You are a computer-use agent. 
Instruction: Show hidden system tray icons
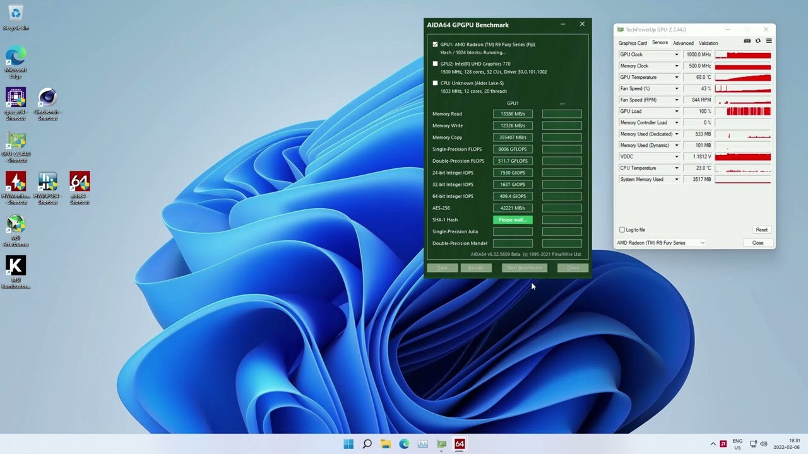click(713, 444)
